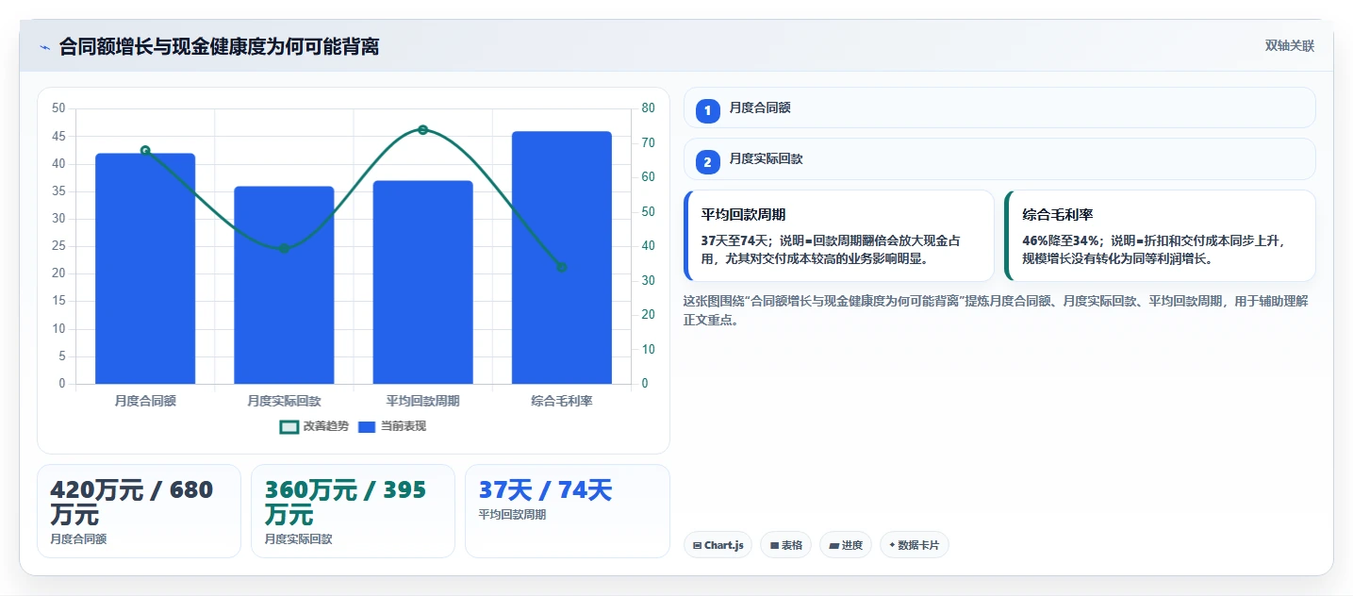Click the right axis value 80
The image size is (1353, 596).
[648, 108]
